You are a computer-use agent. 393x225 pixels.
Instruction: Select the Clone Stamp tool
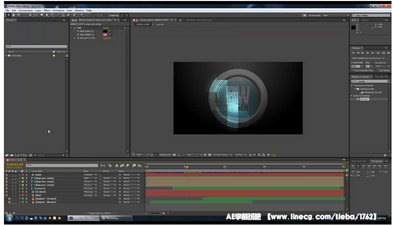tap(63, 15)
